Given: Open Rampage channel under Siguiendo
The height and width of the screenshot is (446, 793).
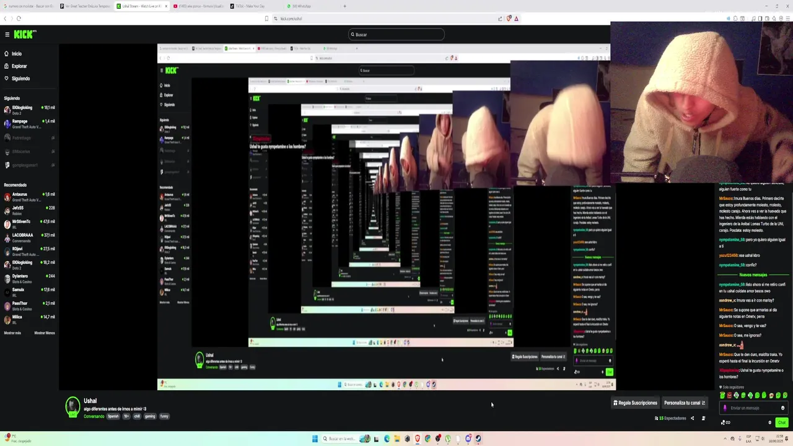Looking at the screenshot, I should click(x=29, y=124).
